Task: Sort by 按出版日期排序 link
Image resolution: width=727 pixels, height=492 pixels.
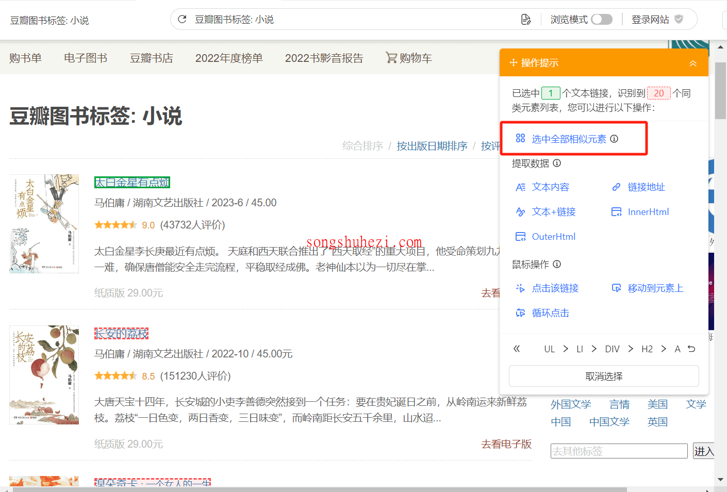Action: 432,146
